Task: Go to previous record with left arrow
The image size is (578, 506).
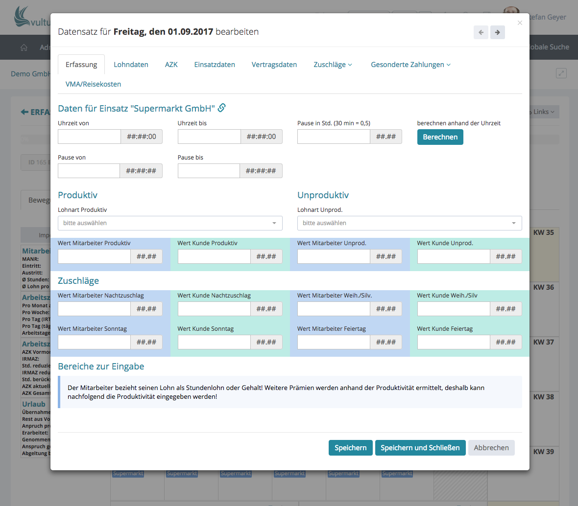Action: pyautogui.click(x=481, y=32)
